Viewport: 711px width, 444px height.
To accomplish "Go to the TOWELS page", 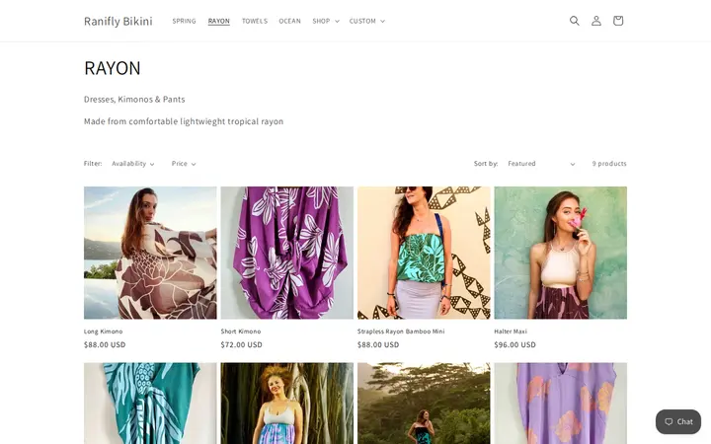I will point(255,21).
